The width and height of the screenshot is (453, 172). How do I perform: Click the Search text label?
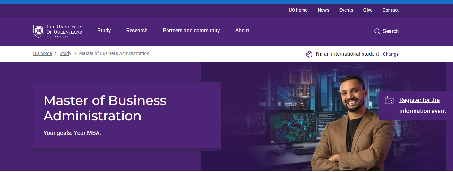390,31
